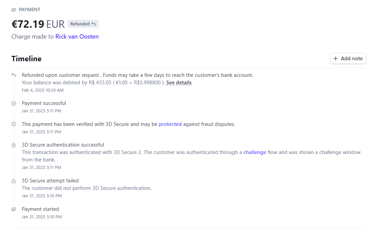The image size is (376, 242).
Task: Click the checkmark icon beside Payment successful
Action: click(x=14, y=103)
